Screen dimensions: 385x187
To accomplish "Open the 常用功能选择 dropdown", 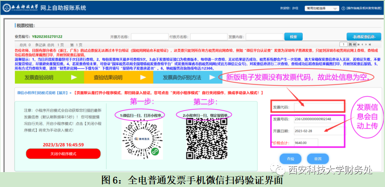I will 321,9.
